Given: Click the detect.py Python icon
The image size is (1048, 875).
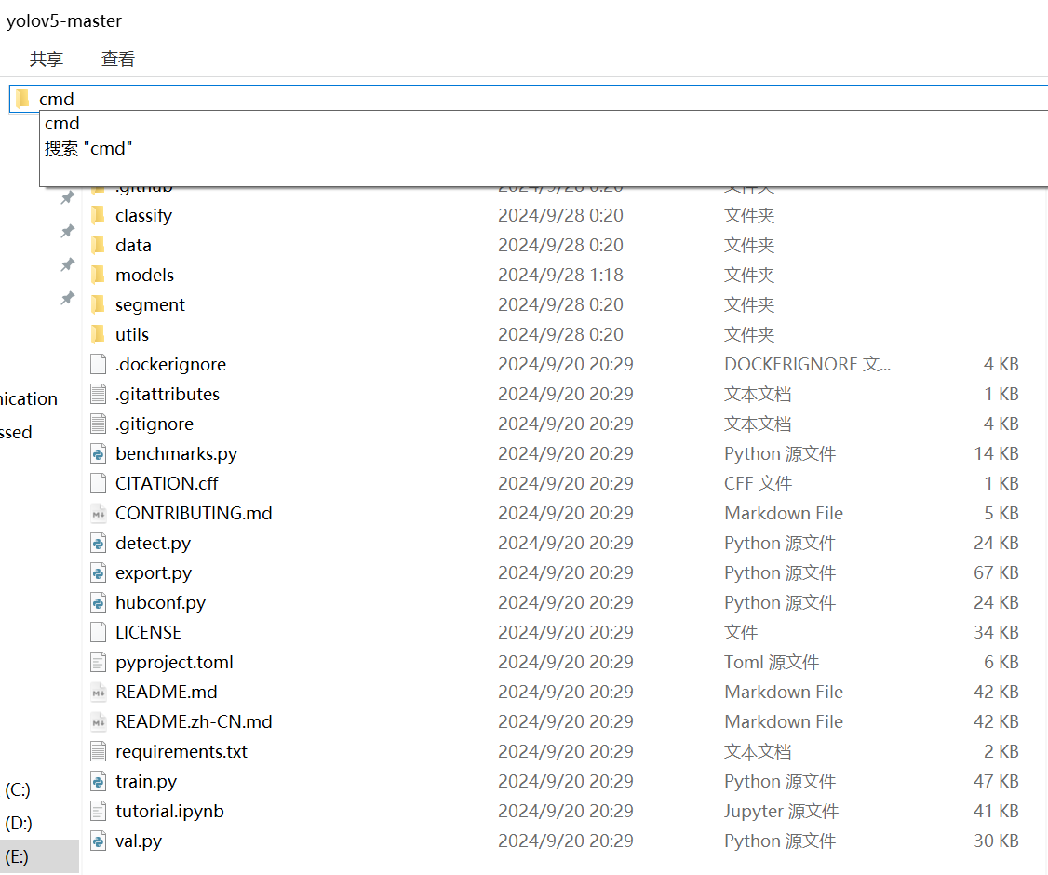Looking at the screenshot, I should click(x=99, y=543).
